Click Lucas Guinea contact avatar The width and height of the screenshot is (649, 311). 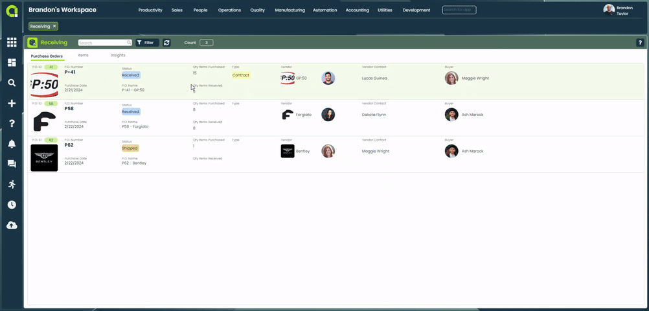pyautogui.click(x=328, y=78)
